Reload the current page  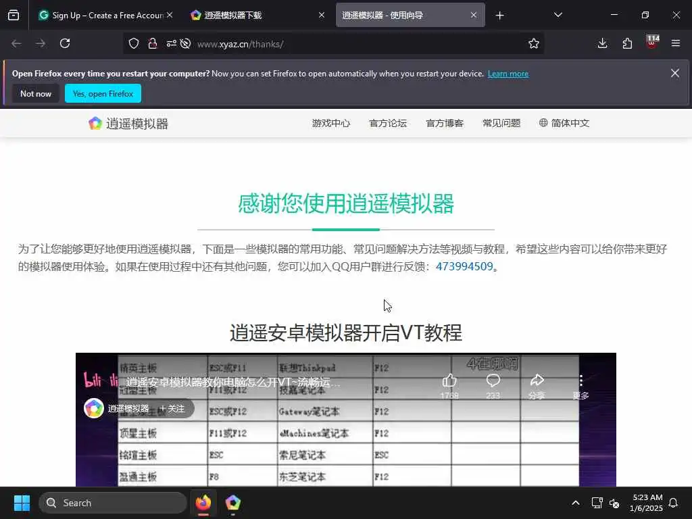point(65,43)
